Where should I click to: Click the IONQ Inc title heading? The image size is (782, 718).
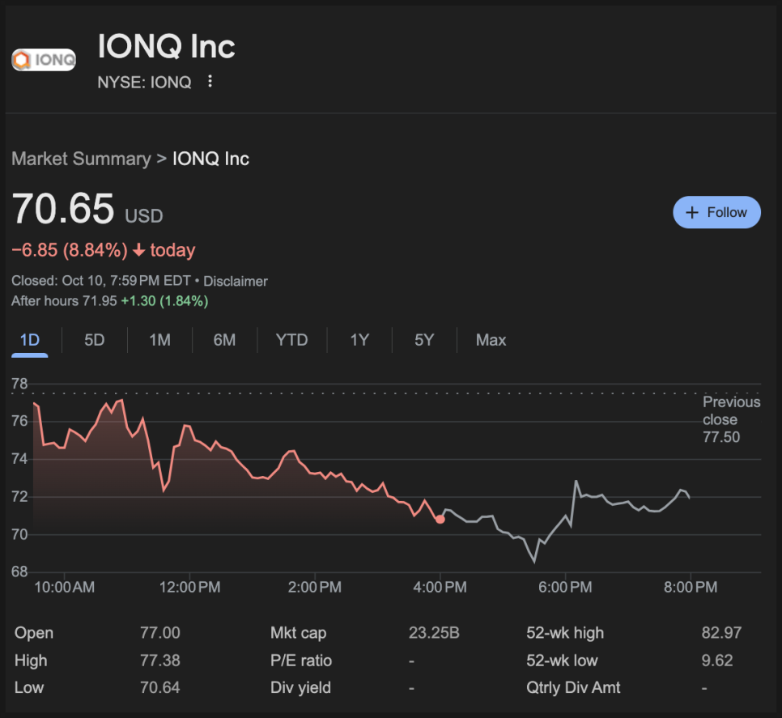[x=166, y=47]
